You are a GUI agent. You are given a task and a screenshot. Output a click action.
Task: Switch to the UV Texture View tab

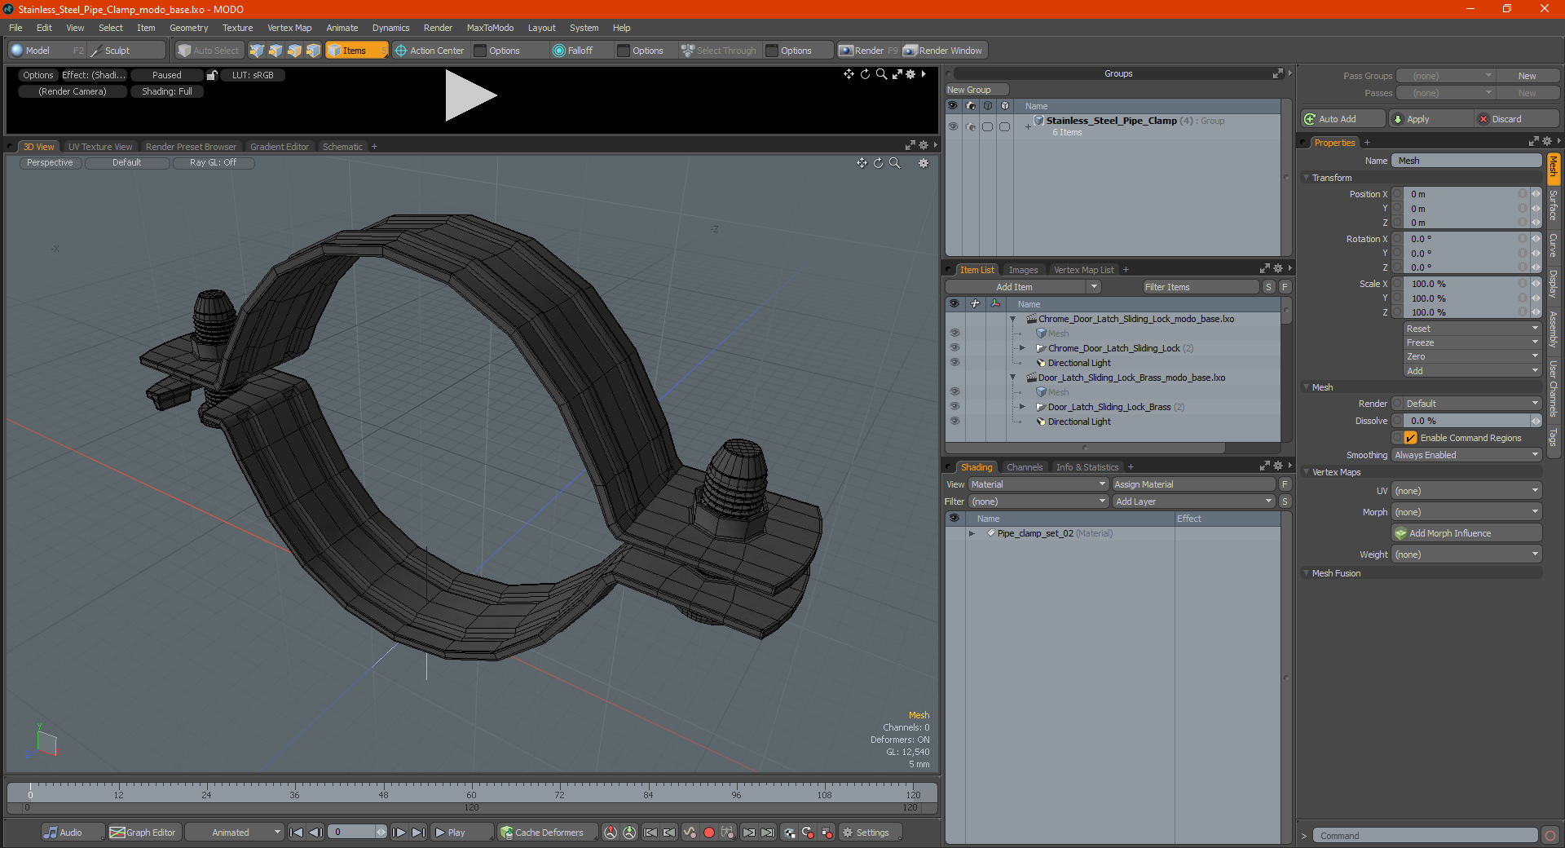[100, 147]
